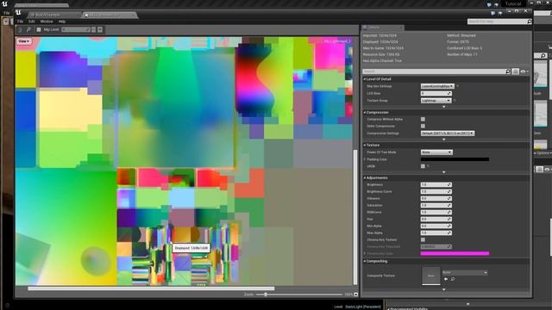Viewport: 552px width, 310px height.
Task: Click the black Padding Color swatch
Action: 455,159
